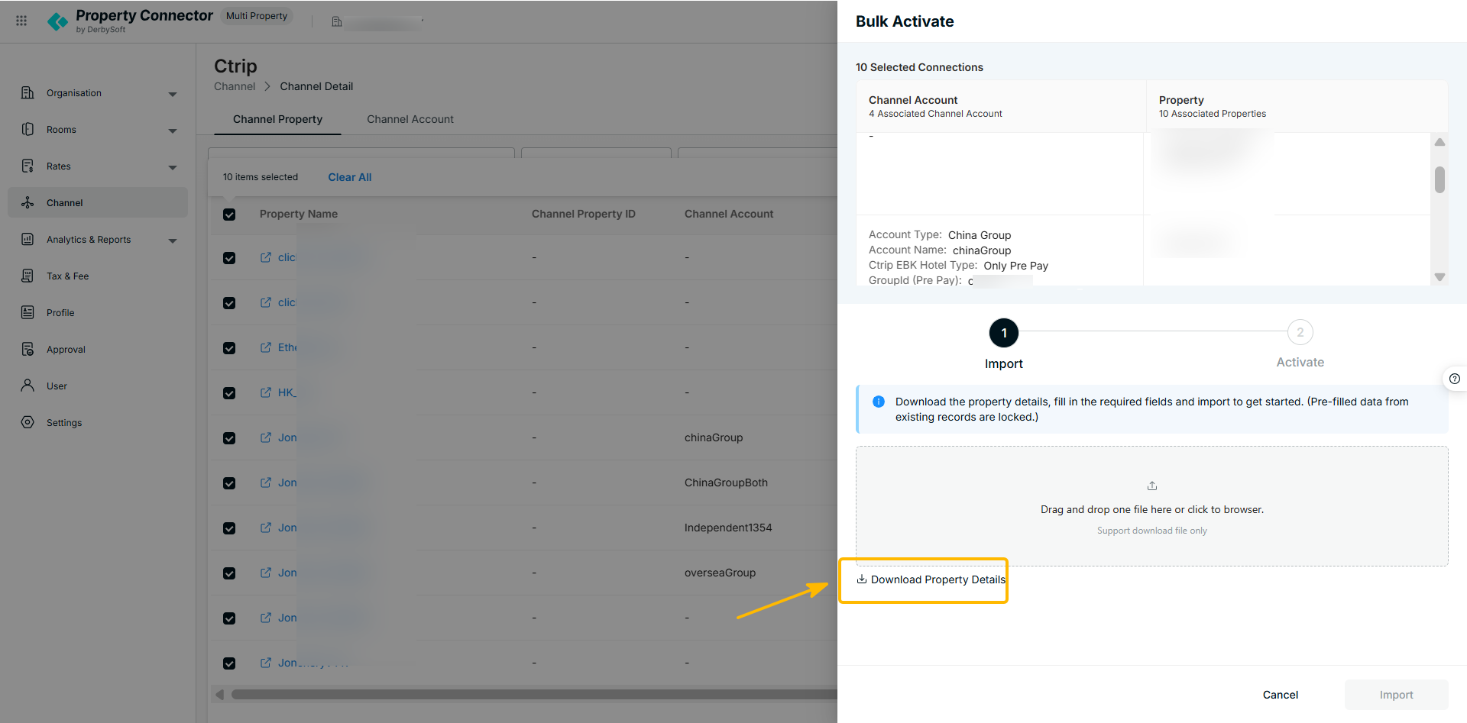Click the Organisation sidebar icon
Image resolution: width=1467 pixels, height=723 pixels.
coord(28,92)
